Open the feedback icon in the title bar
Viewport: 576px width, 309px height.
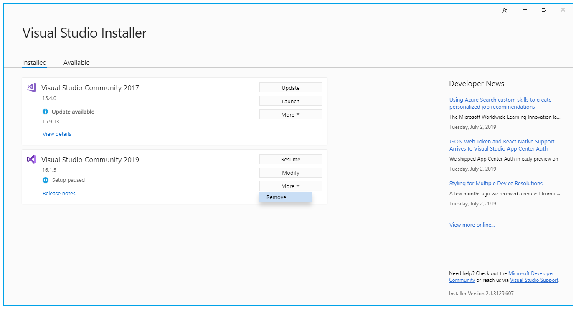505,10
